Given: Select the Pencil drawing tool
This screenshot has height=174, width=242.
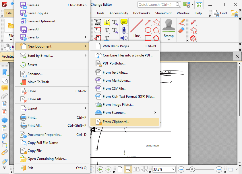Looking at the screenshot, I should point(182,22).
